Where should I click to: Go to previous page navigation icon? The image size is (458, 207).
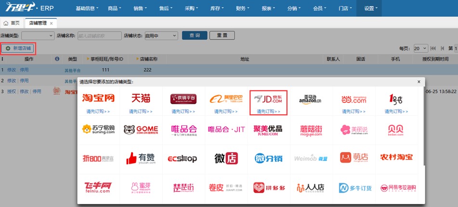click(x=442, y=49)
